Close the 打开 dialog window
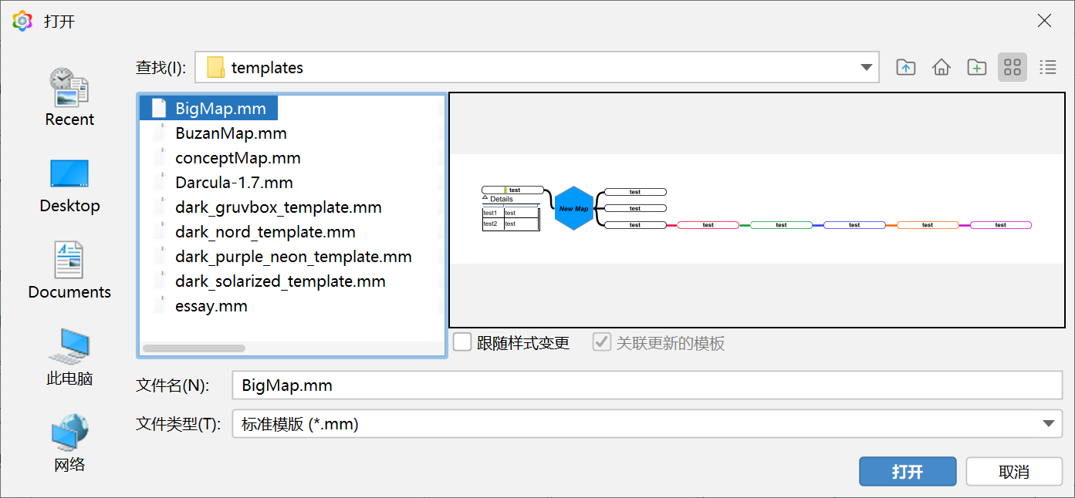The image size is (1075, 498). tap(1044, 21)
